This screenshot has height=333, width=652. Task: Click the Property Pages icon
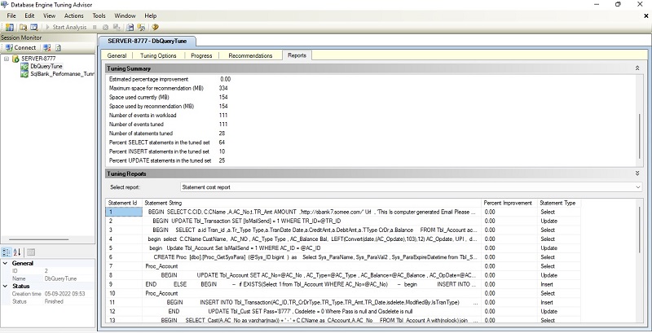point(31,252)
